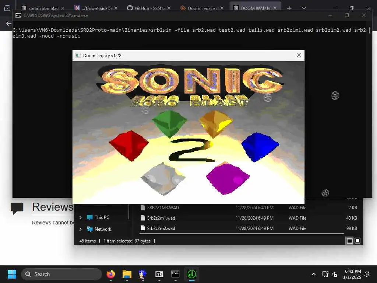The image size is (377, 283).
Task: Open the notifications bell icon
Action: point(367,274)
